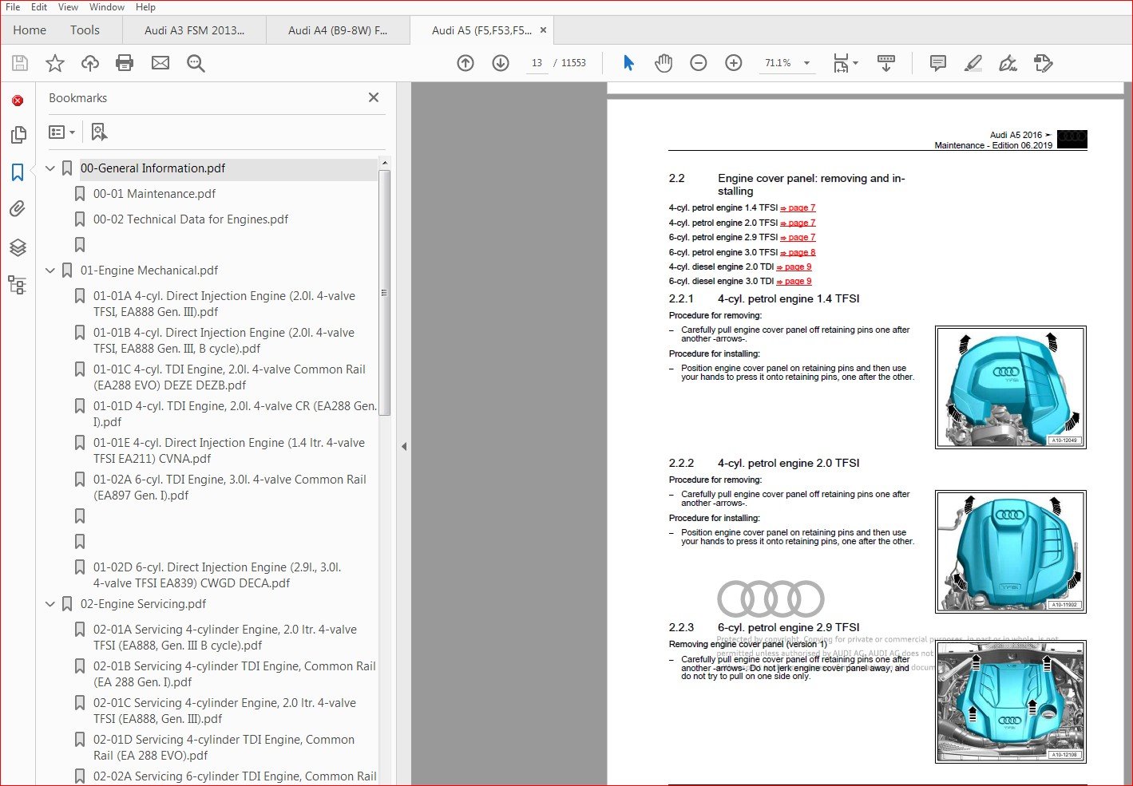
Task: Follow page 7 link for 2.9 TFSI
Action: [x=798, y=238]
